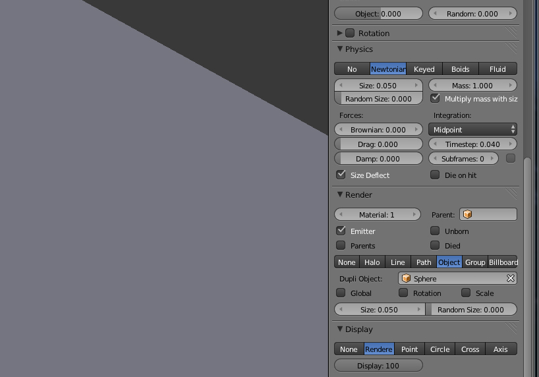Viewport: 539px width, 377px height.
Task: Adjust the Damp force slider
Action: point(378,159)
